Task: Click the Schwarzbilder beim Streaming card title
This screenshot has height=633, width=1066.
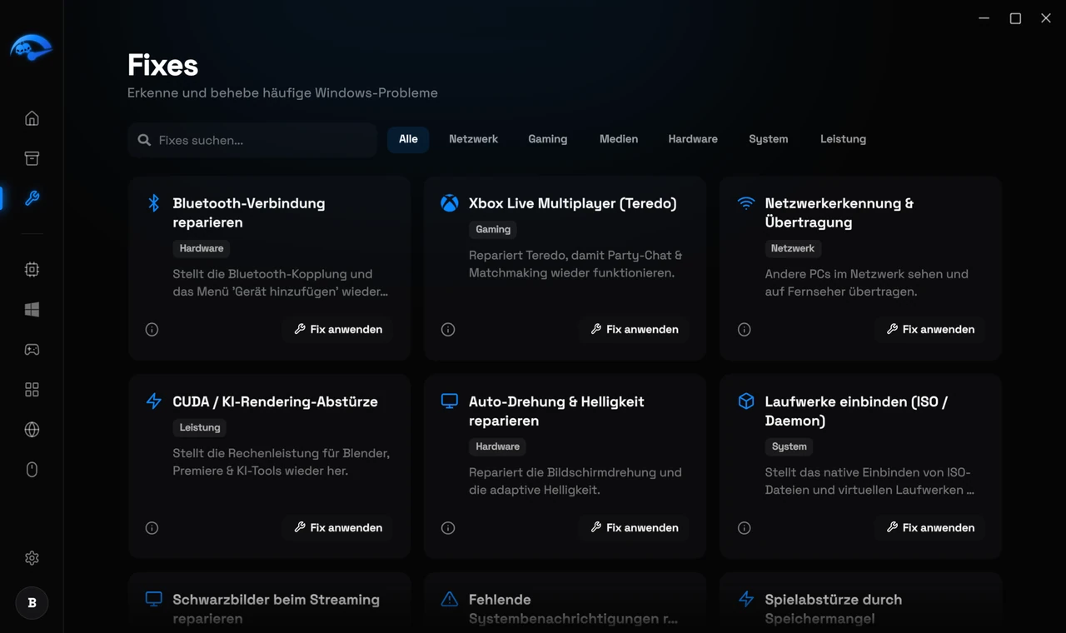Action: (x=276, y=609)
